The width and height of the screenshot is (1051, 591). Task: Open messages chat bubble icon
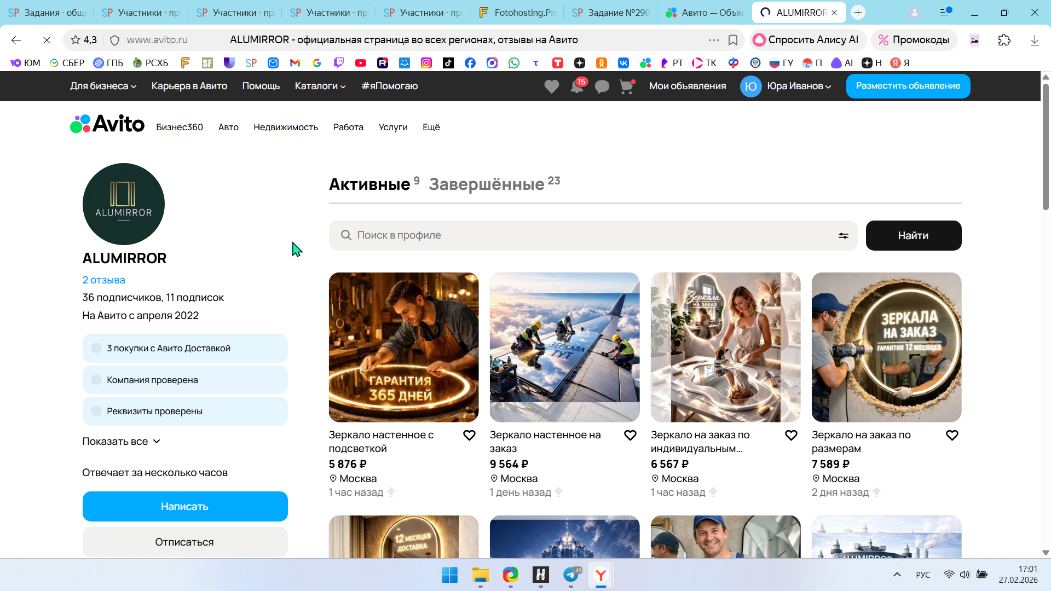point(602,86)
